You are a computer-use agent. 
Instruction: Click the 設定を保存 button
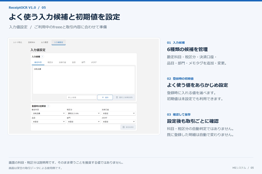pos(128,127)
